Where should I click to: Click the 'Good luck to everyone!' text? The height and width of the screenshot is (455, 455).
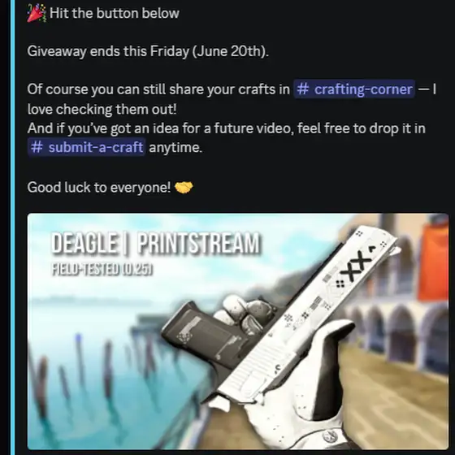[x=99, y=188]
